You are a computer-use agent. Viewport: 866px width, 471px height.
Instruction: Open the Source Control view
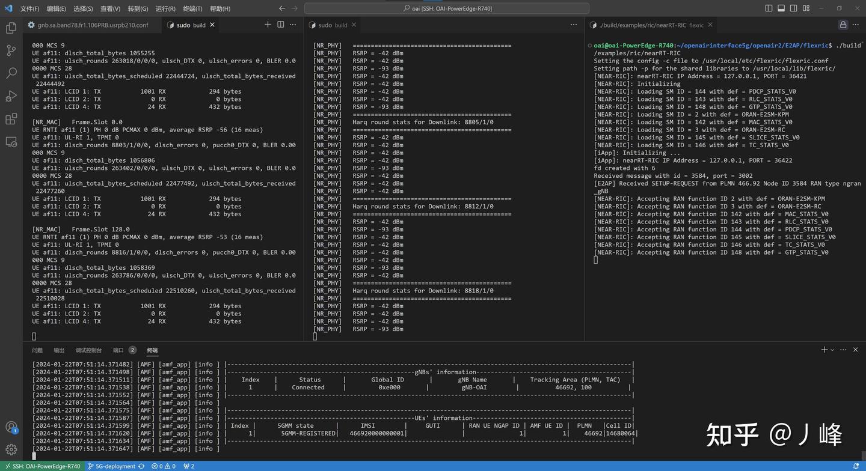click(11, 50)
